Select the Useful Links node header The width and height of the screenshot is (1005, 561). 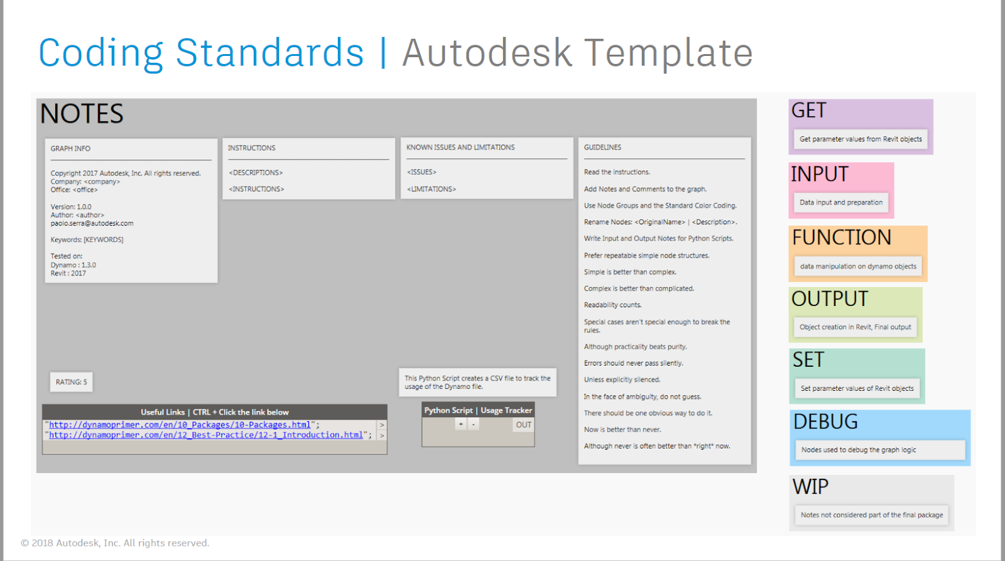(x=215, y=412)
